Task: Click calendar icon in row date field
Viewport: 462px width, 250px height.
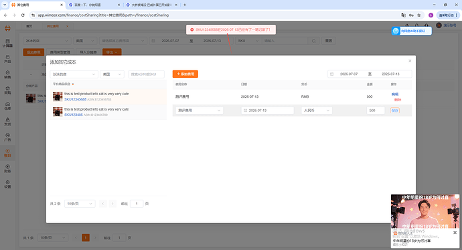Action: pos(245,111)
